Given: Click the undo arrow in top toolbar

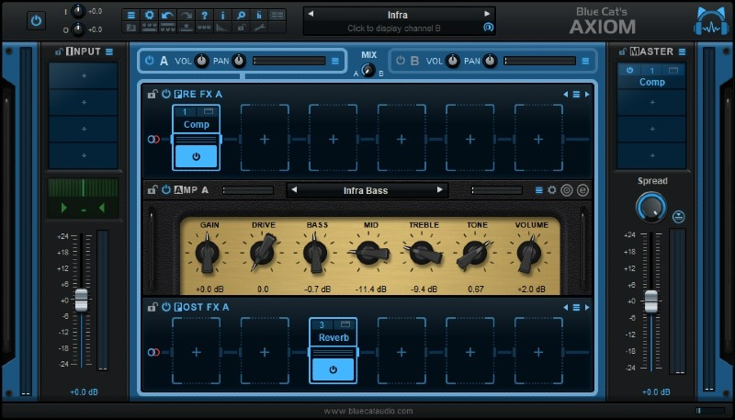Looking at the screenshot, I should [x=168, y=15].
